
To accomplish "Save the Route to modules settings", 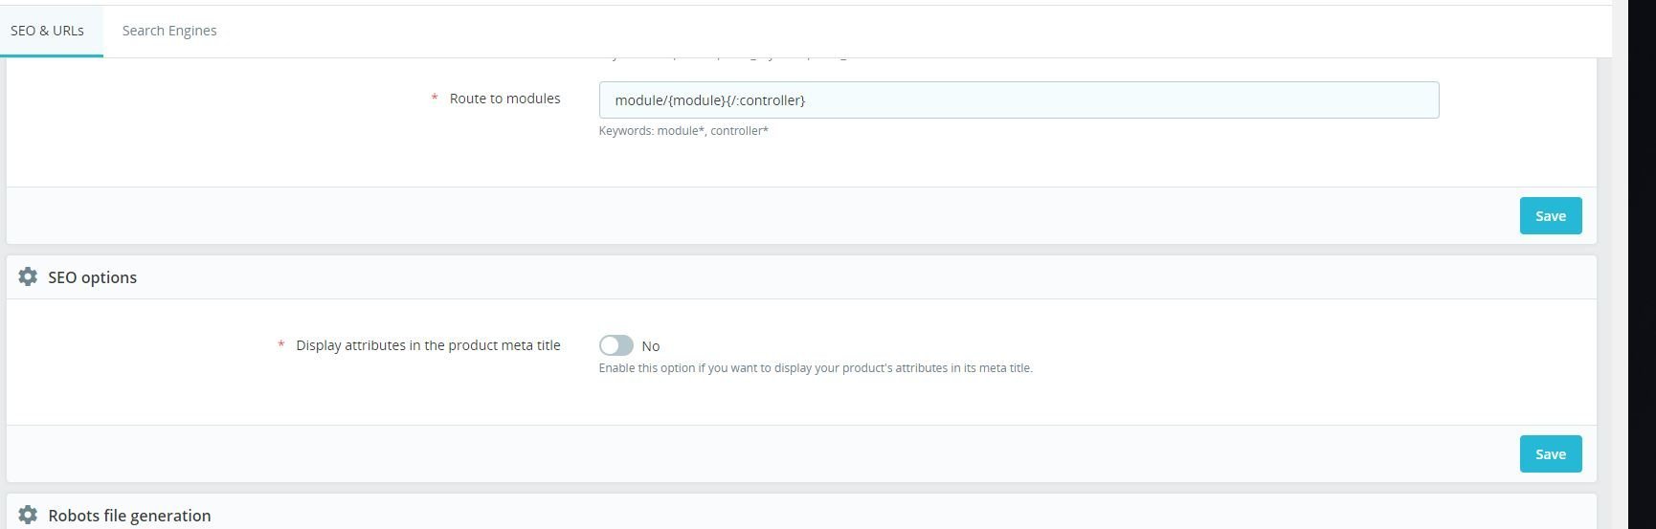I will 1550,215.
